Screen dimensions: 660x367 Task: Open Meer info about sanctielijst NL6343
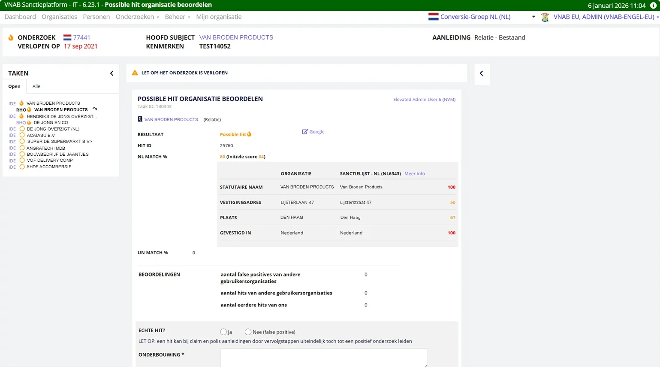[x=414, y=173]
